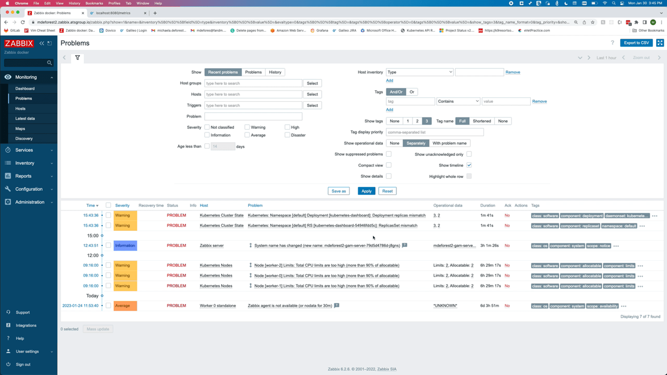Expand the Last 1 hour time range selector
Image resolution: width=667 pixels, height=375 pixels.
tap(606, 57)
